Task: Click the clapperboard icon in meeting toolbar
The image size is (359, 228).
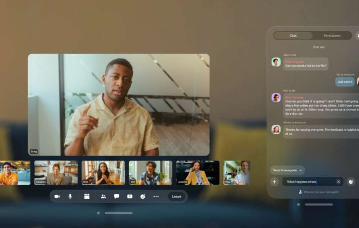Action: (87, 196)
